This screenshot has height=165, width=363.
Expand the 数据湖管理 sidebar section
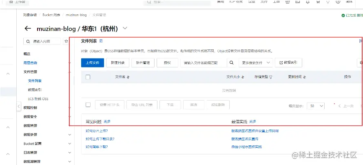click(70, 161)
